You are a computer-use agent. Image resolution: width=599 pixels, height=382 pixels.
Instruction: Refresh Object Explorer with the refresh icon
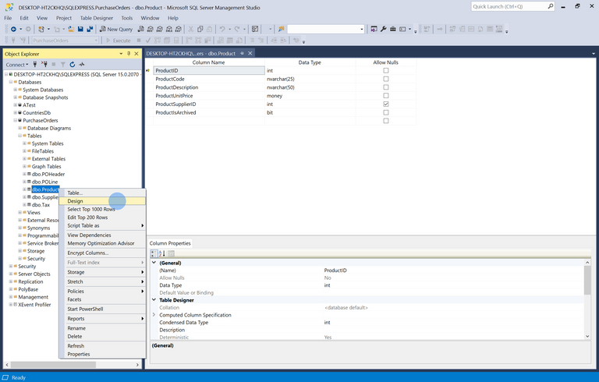[x=73, y=65]
